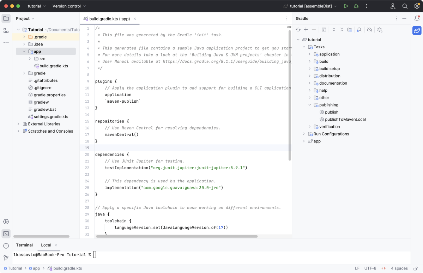Hide the Gradle tool window
423x273 pixels.
pos(404,18)
